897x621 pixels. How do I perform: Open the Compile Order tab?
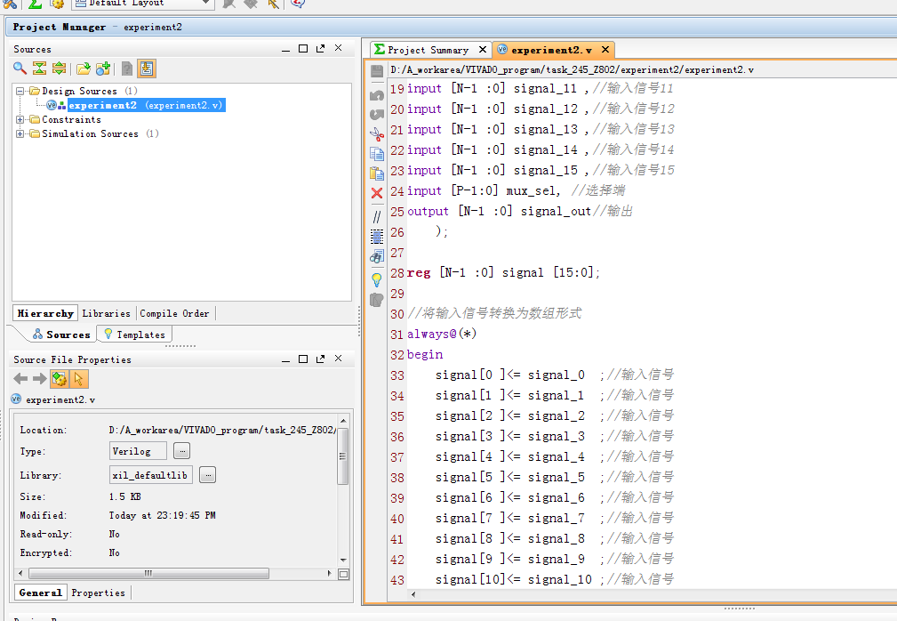point(174,314)
